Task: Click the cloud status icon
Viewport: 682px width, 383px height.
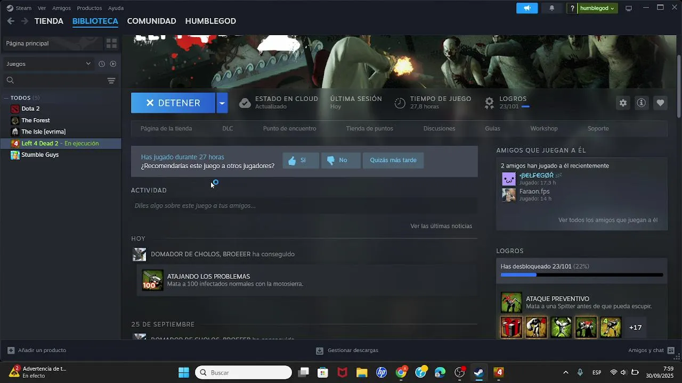Action: point(245,103)
